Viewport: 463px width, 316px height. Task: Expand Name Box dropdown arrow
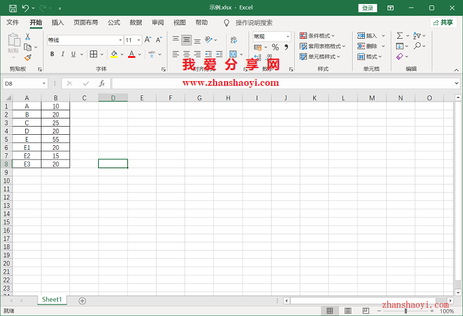point(44,84)
